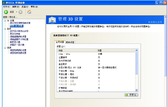Click the 功能 column header

(76, 51)
